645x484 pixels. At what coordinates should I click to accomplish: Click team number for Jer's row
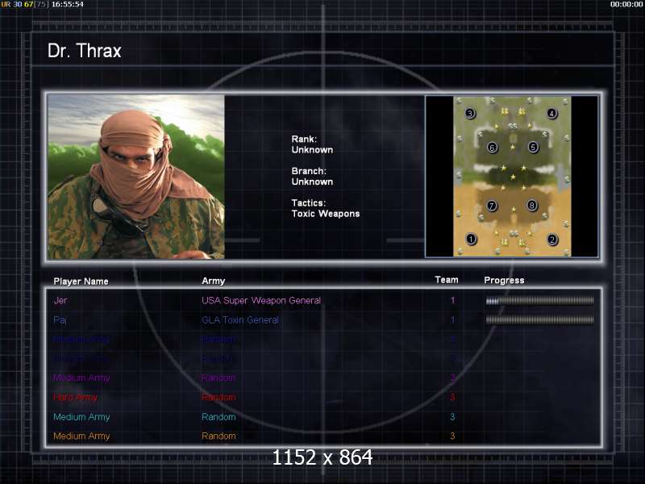[x=453, y=300]
